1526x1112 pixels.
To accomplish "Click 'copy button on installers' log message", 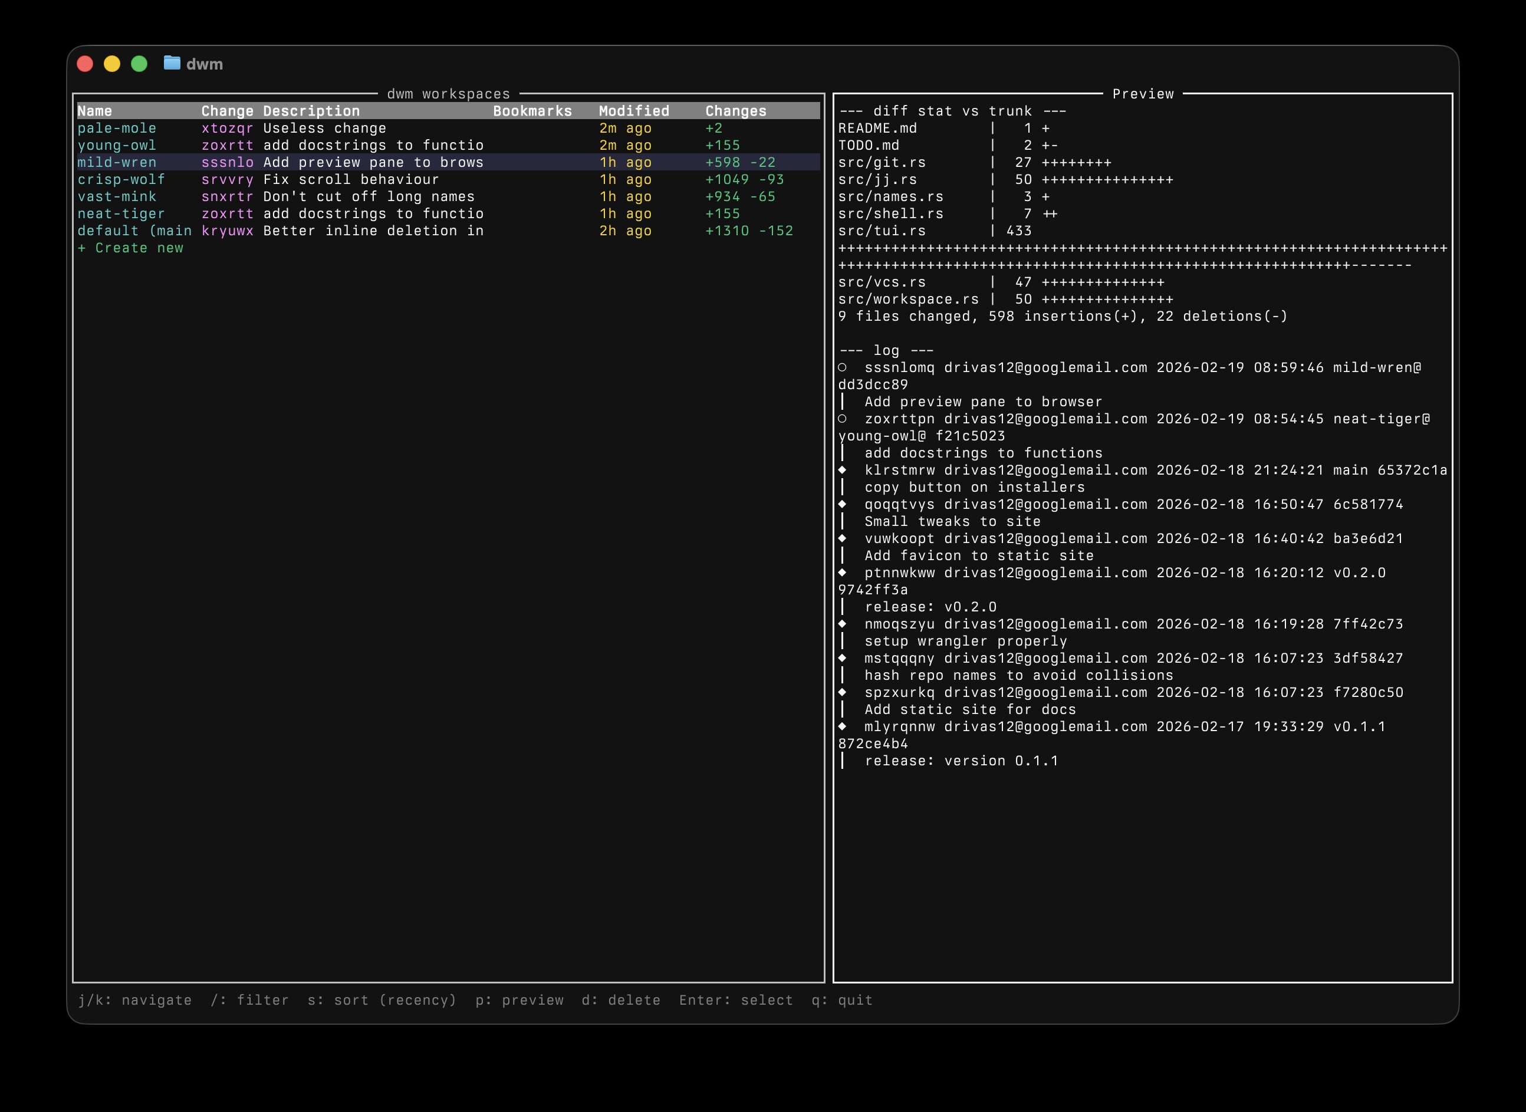I will (975, 488).
